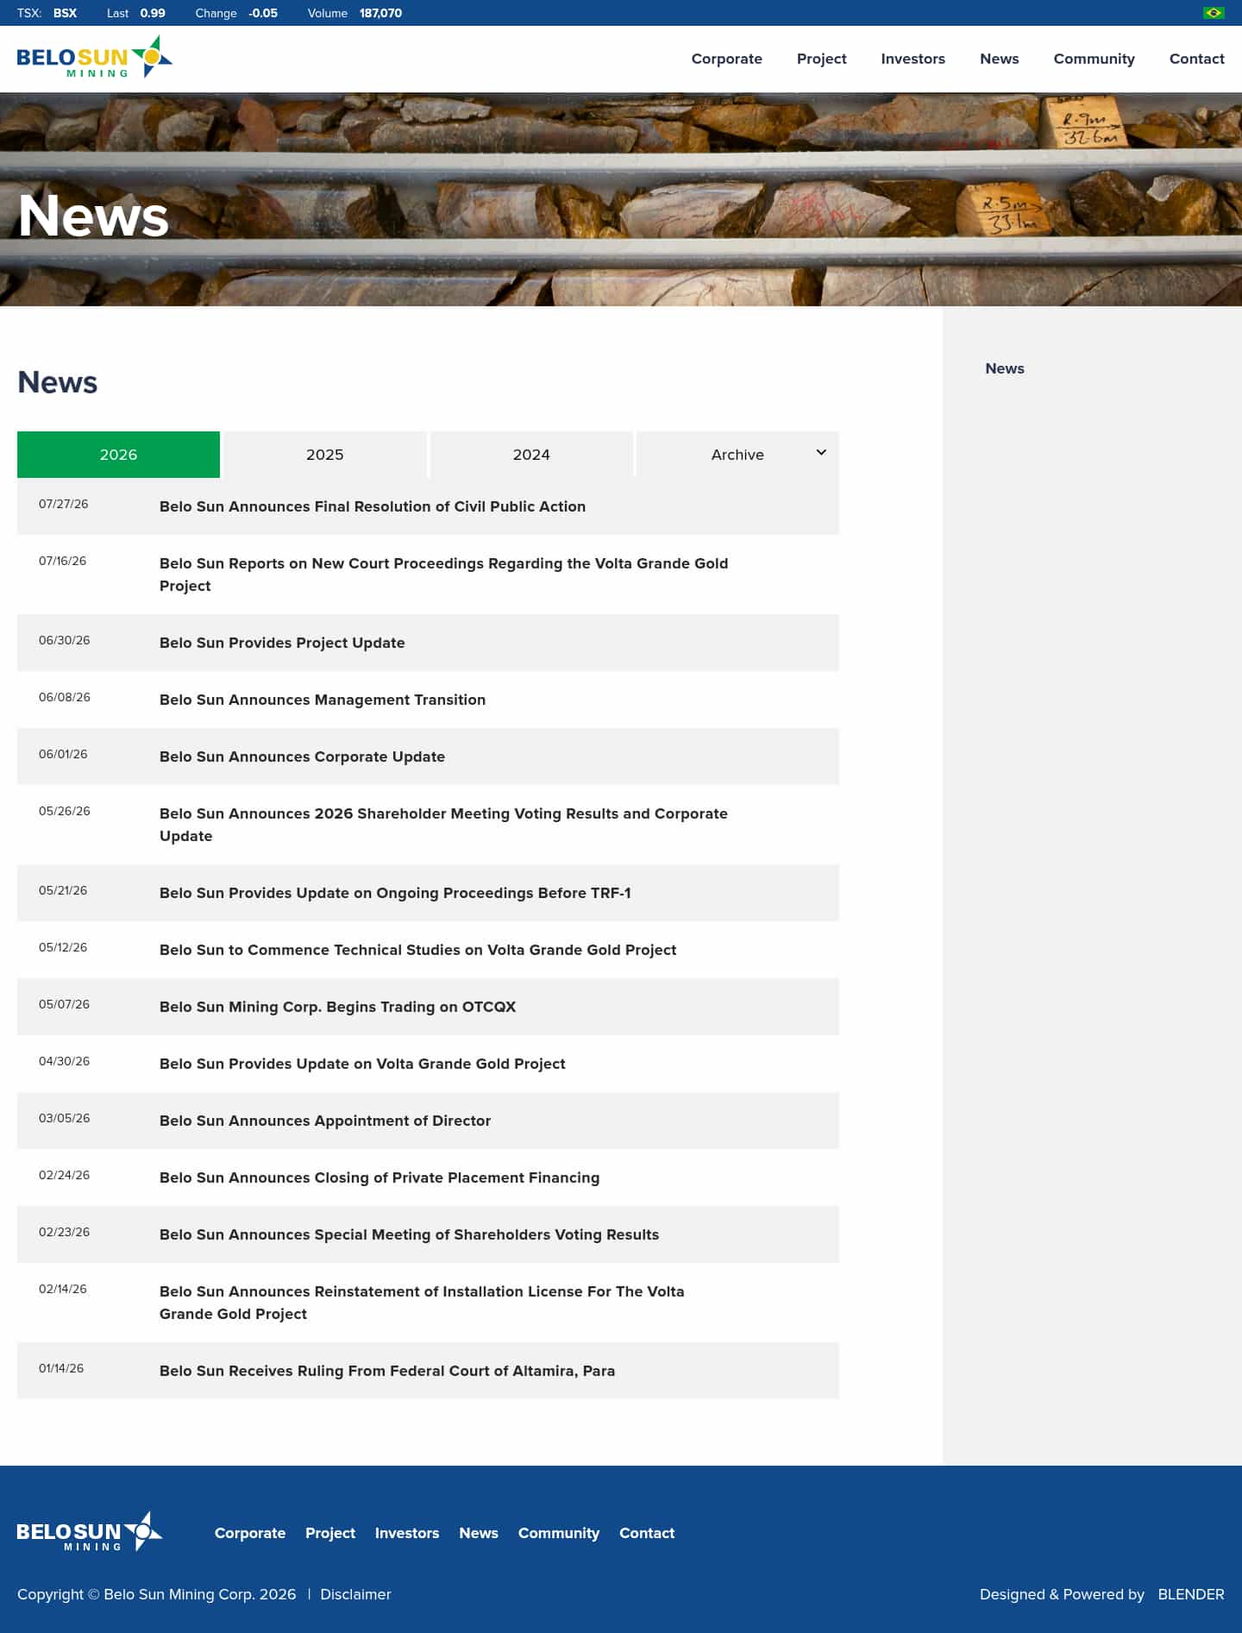Image resolution: width=1242 pixels, height=1633 pixels.
Task: Click the footer News link
Action: tap(479, 1533)
